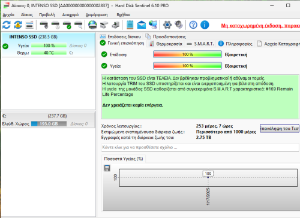
Task: Click the 1/17/2025 date label on graph
Action: [x=208, y=196]
